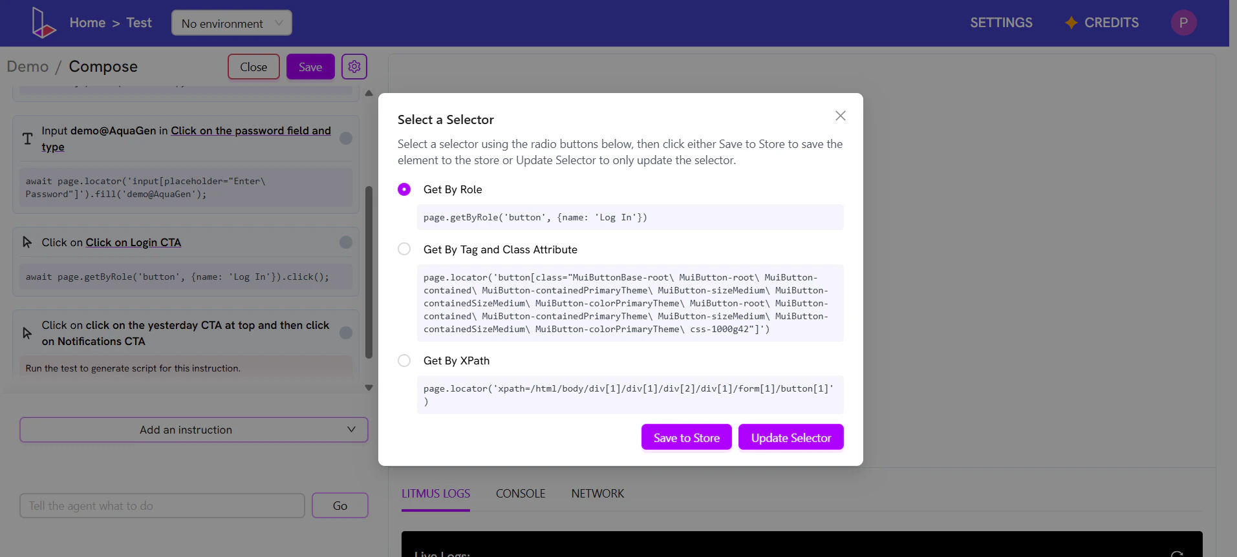Open CREDITS in the top bar
This screenshot has width=1237, height=557.
coord(1111,23)
